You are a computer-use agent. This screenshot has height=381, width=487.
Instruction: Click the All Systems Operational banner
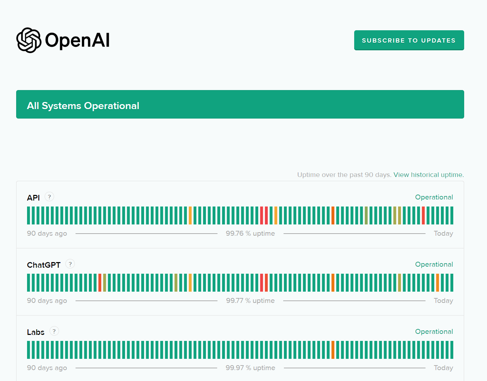click(240, 104)
